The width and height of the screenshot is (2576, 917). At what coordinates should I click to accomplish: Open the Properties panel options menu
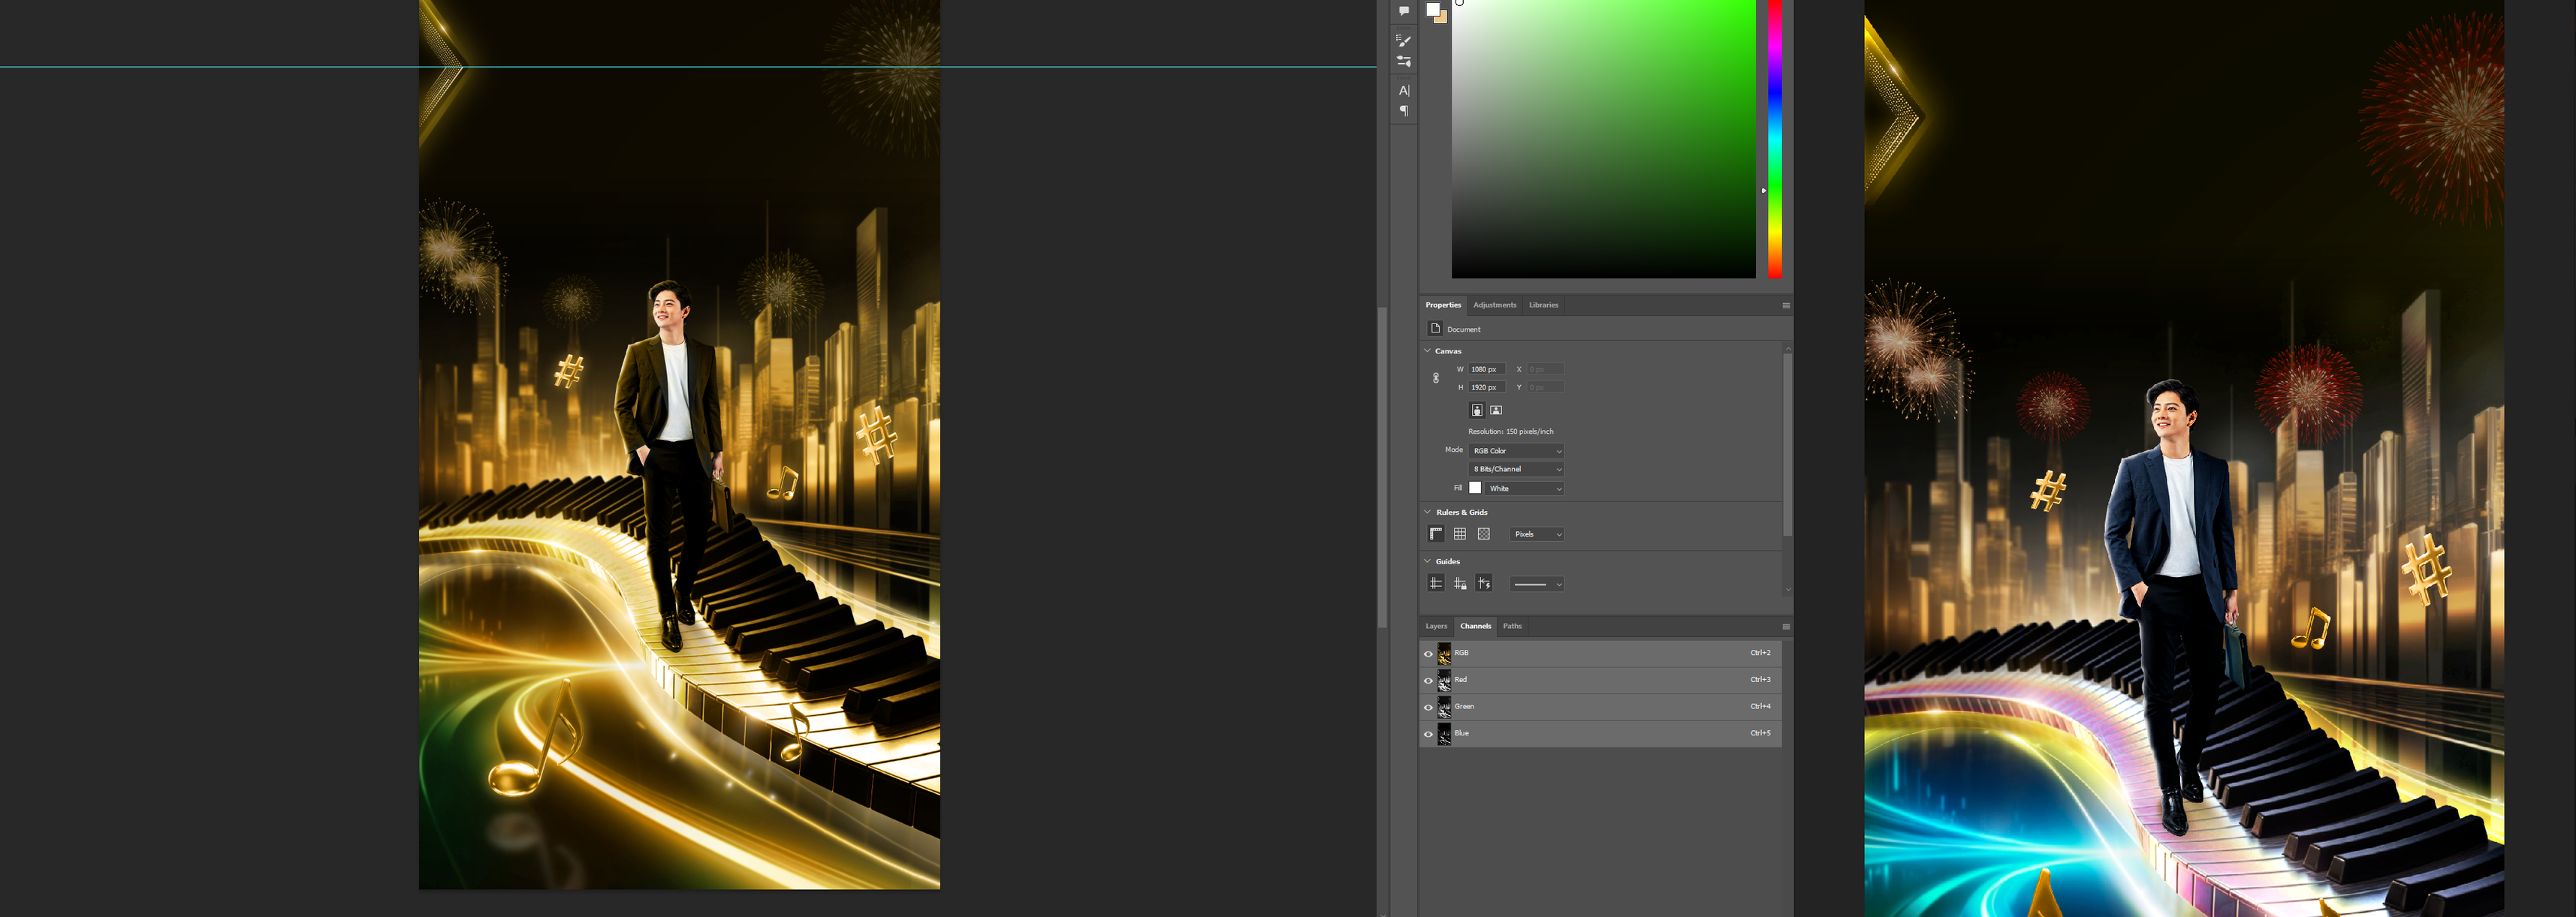point(1786,305)
